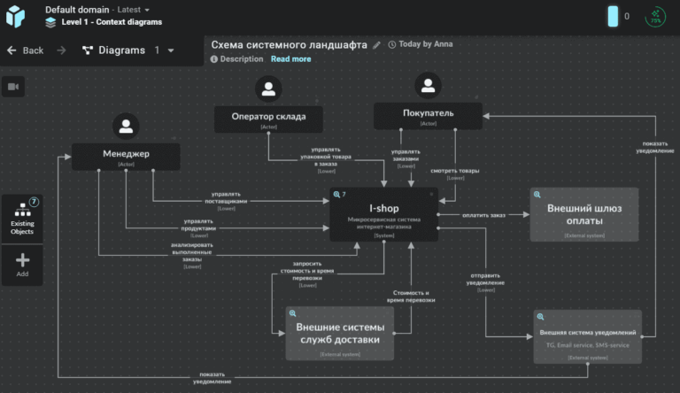This screenshot has height=393, width=680.
Task: Click magnifier icon on Внешние системы служб доставки
Action: [293, 313]
